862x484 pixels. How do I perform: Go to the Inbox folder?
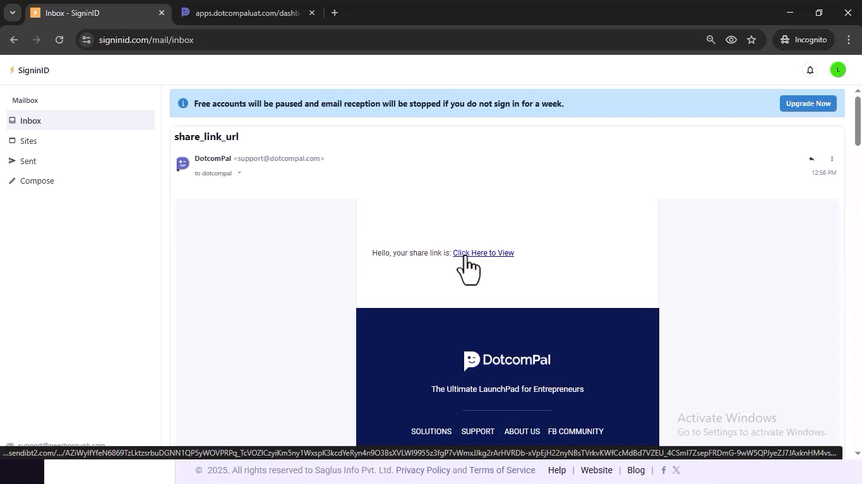point(81,121)
